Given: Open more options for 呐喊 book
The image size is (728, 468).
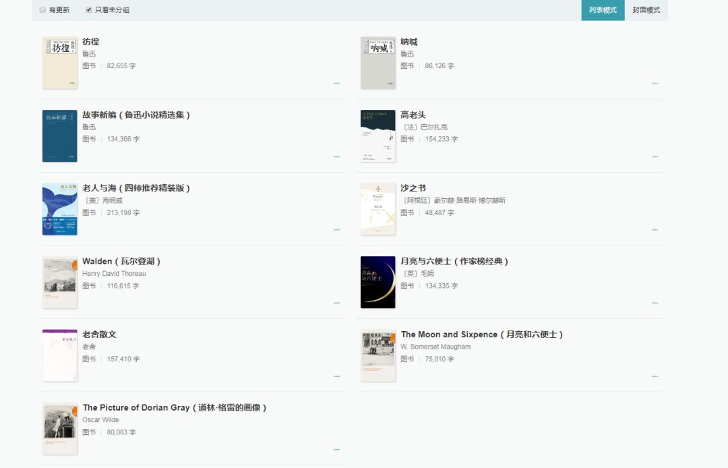Looking at the screenshot, I should pyautogui.click(x=655, y=84).
